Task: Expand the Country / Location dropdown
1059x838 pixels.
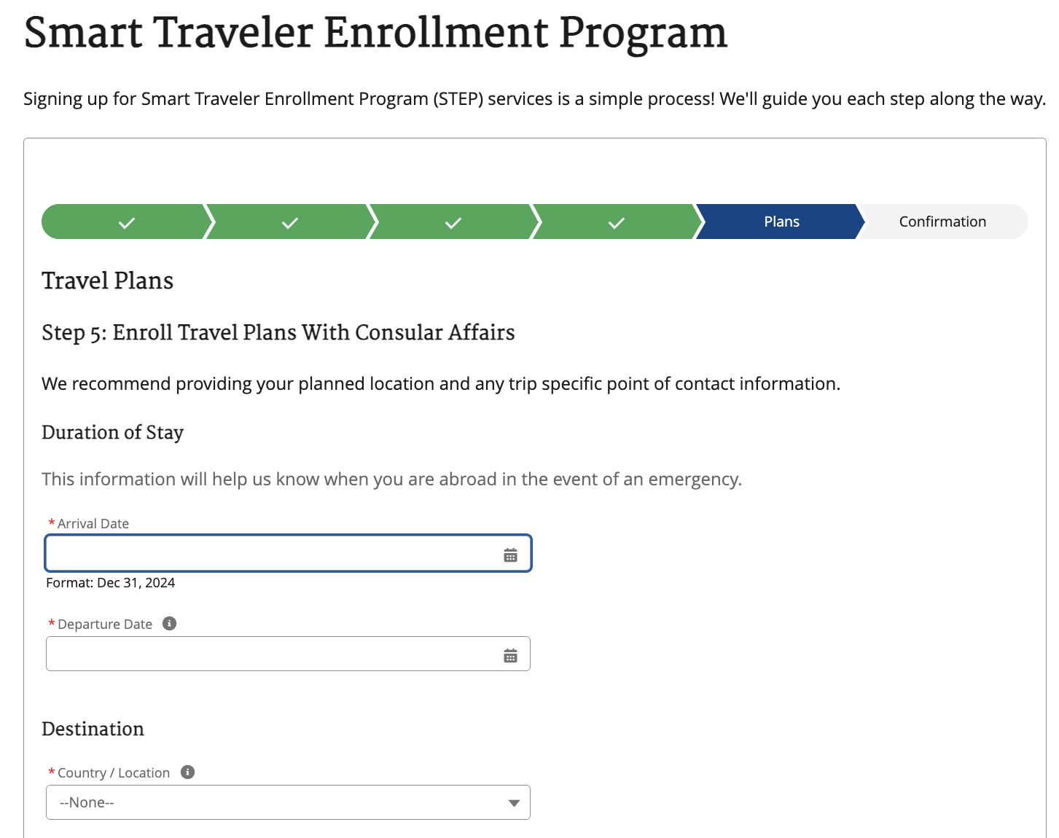Action: (288, 802)
